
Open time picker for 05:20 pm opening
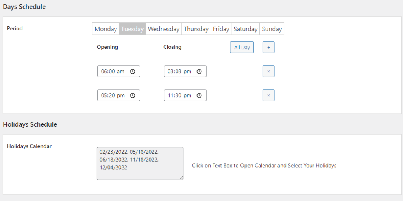(132, 95)
